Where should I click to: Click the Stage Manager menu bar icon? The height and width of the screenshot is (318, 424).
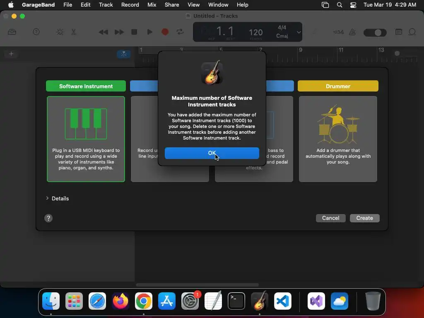pyautogui.click(x=325, y=5)
